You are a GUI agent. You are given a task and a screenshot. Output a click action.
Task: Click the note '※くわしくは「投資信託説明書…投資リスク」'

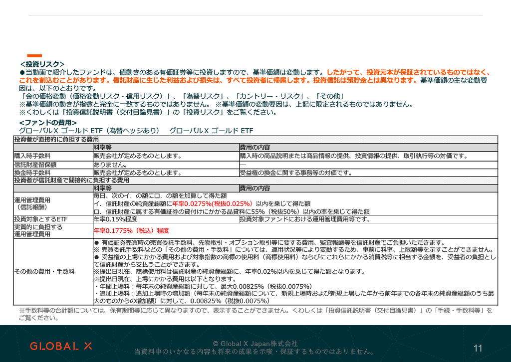(148, 112)
